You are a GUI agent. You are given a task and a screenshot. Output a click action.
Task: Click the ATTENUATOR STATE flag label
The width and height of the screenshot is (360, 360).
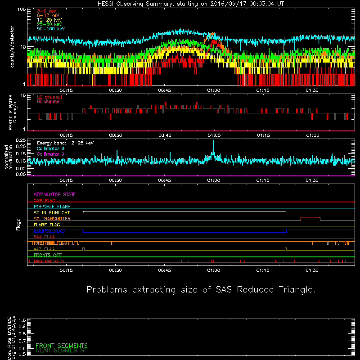tap(54, 194)
